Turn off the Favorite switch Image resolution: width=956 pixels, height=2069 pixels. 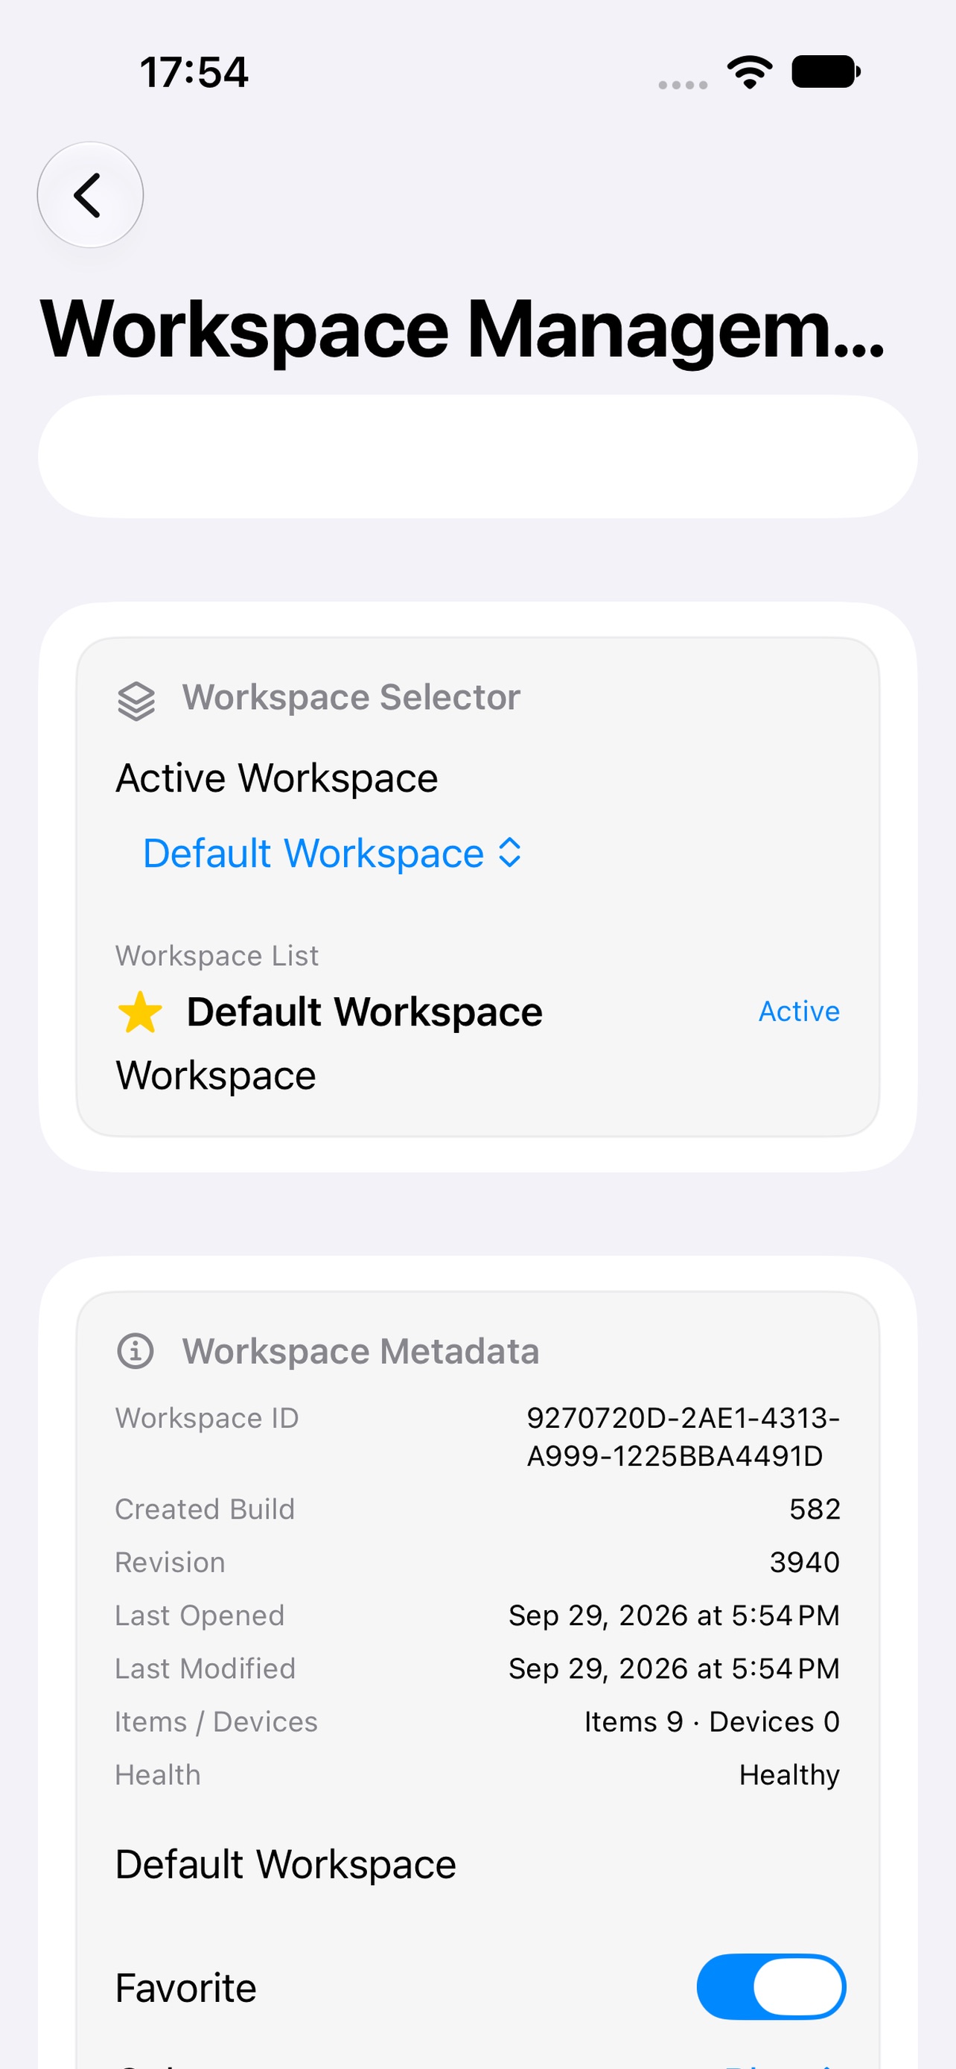click(x=771, y=1987)
